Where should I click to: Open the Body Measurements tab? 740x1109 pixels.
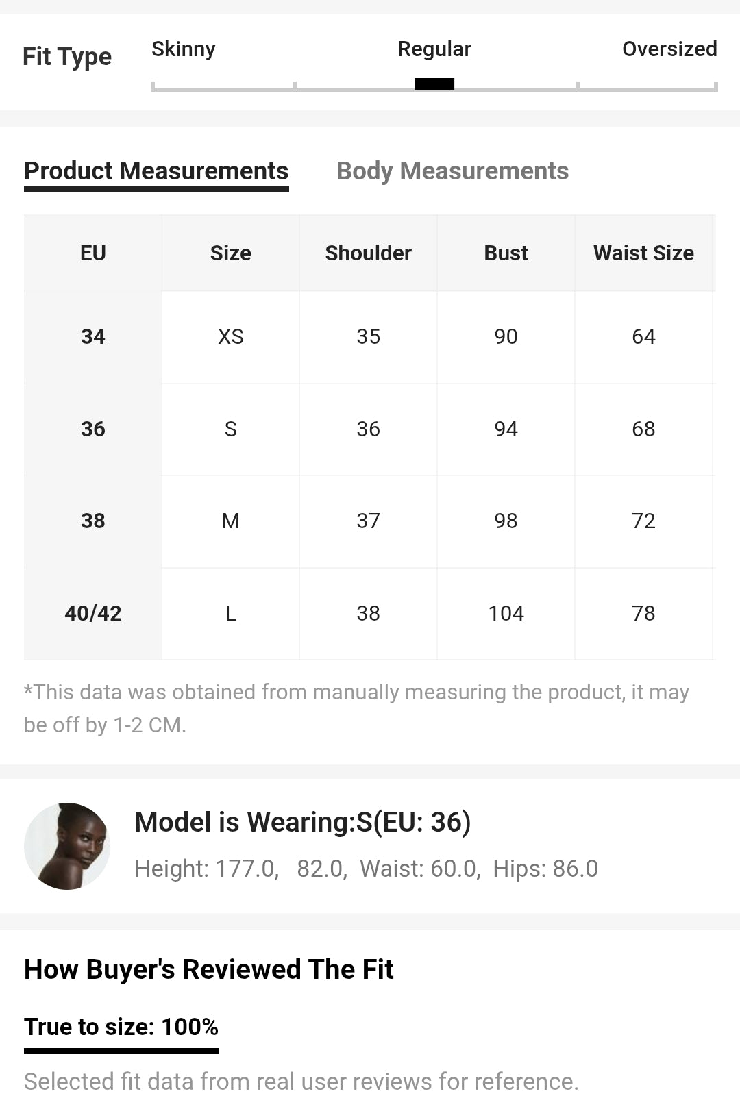pos(452,171)
